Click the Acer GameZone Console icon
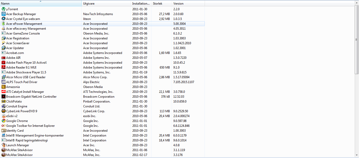The width and height of the screenshot is (359, 158). click(4, 33)
